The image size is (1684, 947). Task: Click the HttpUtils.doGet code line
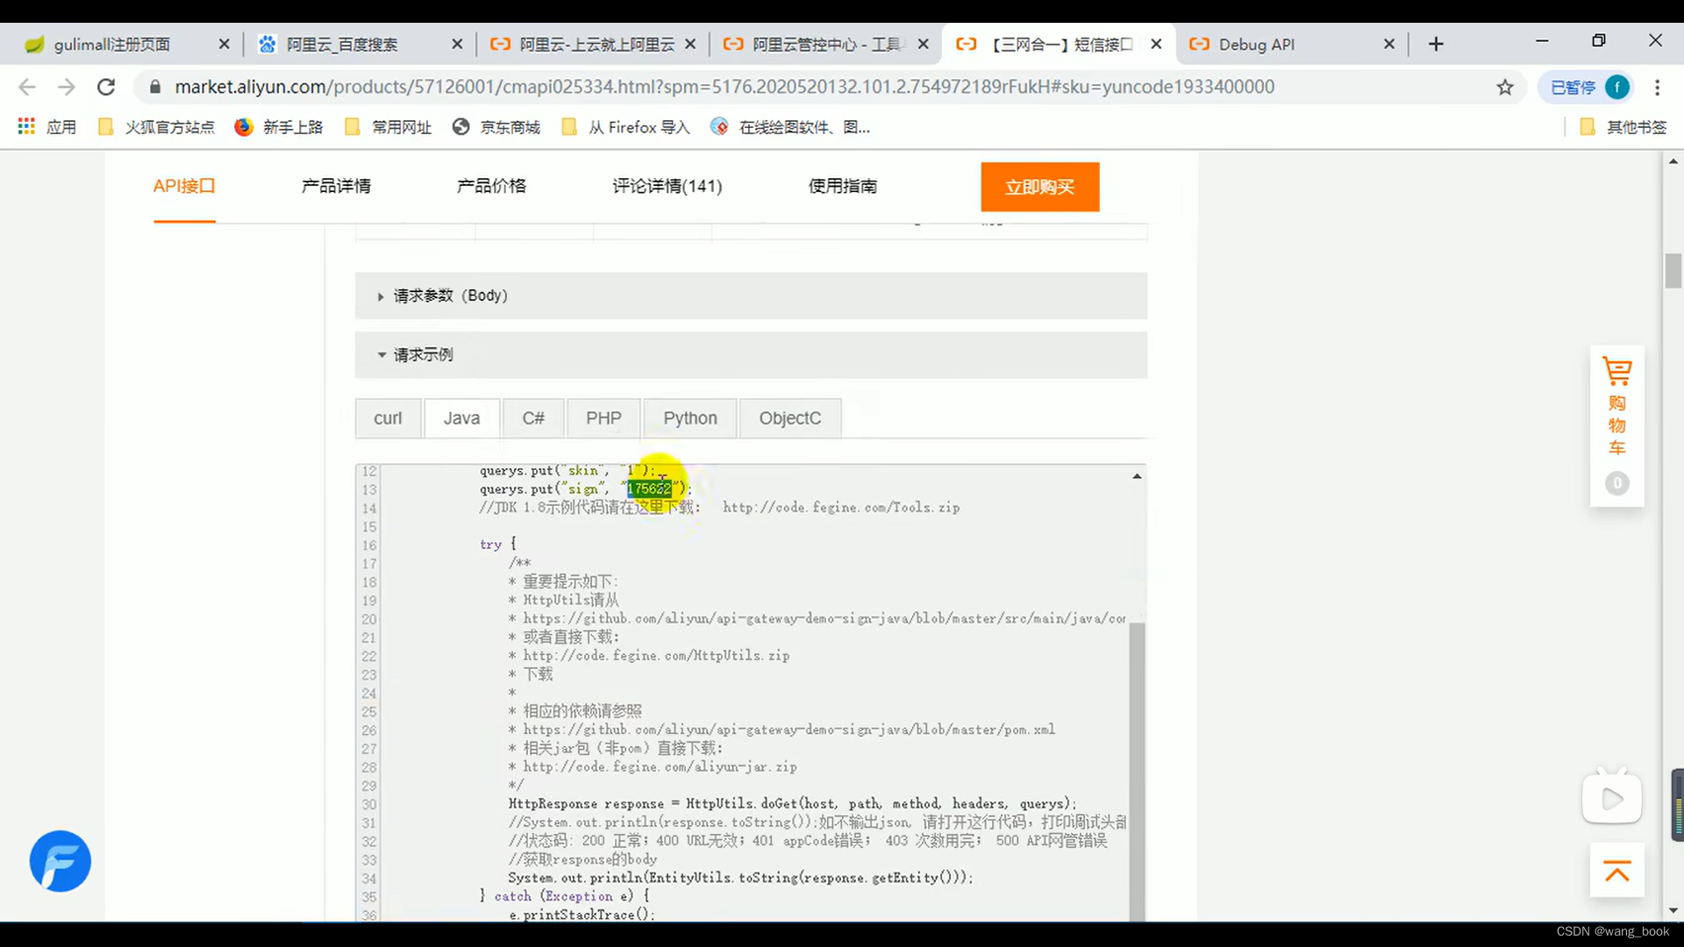[792, 804]
